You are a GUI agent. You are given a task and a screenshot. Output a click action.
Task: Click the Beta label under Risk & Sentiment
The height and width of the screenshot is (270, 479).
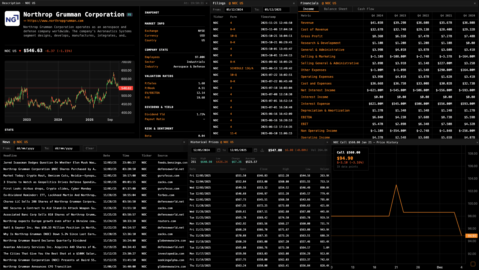click(x=148, y=136)
